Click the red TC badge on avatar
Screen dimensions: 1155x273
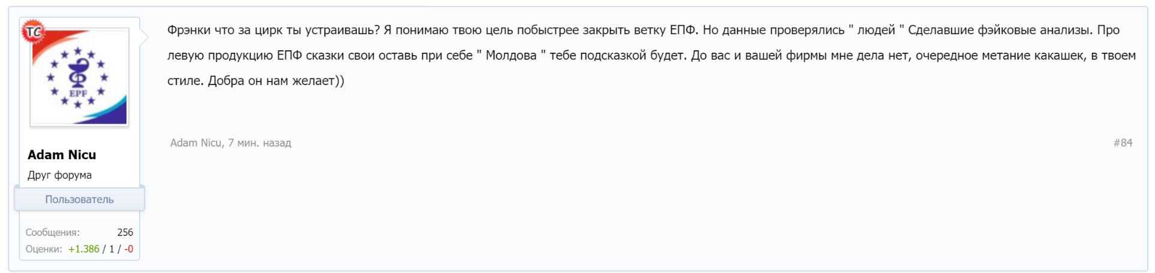coord(32,32)
